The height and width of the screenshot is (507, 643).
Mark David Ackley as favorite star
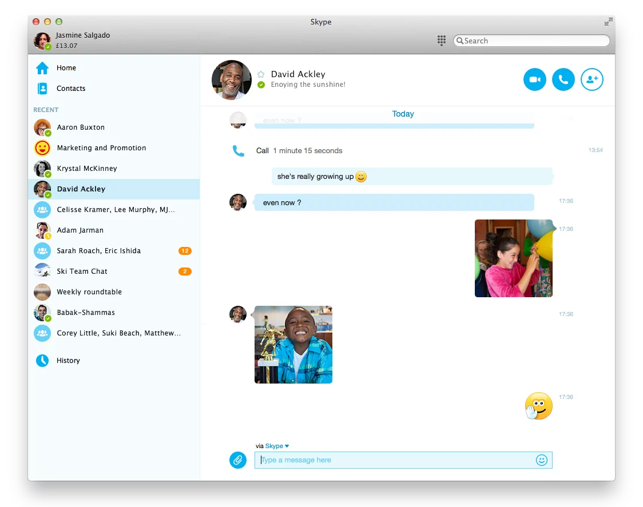pos(261,74)
